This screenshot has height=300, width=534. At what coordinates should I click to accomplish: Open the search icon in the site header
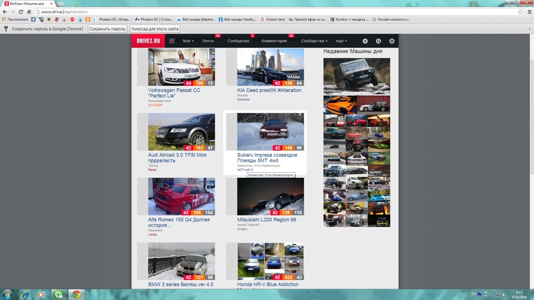tap(378, 41)
